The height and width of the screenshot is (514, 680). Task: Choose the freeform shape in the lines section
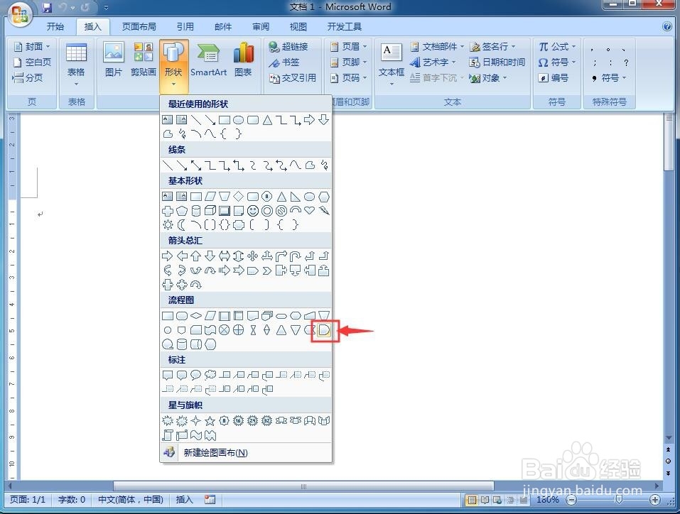pyautogui.click(x=310, y=165)
